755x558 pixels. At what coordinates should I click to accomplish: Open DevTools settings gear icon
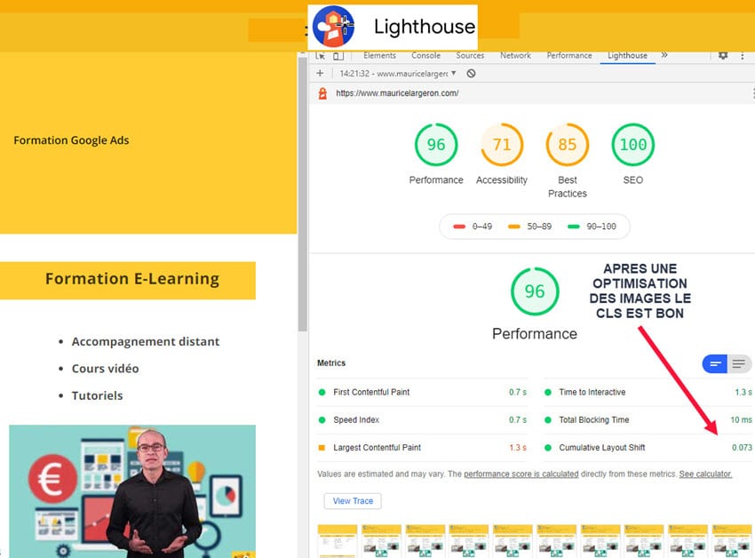(x=723, y=55)
